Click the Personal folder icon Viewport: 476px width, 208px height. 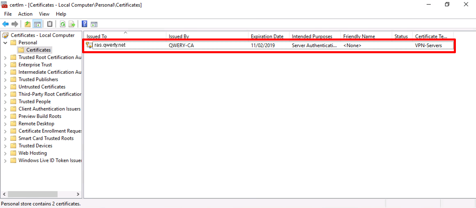13,43
